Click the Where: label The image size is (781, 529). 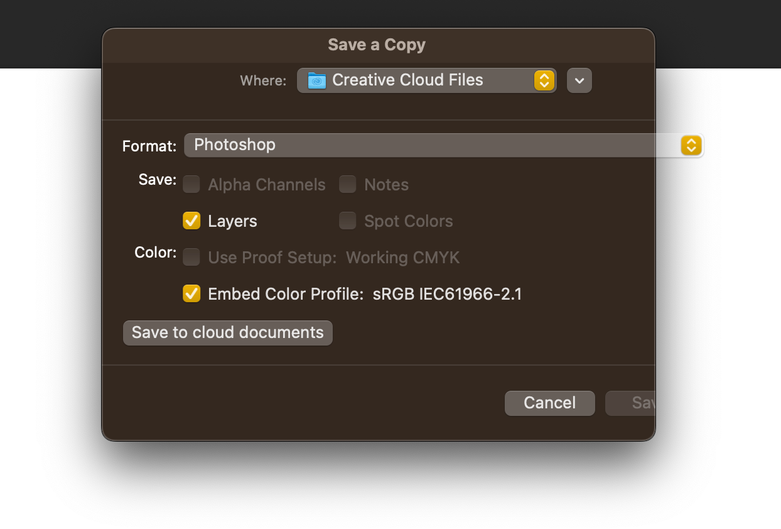[x=262, y=80]
